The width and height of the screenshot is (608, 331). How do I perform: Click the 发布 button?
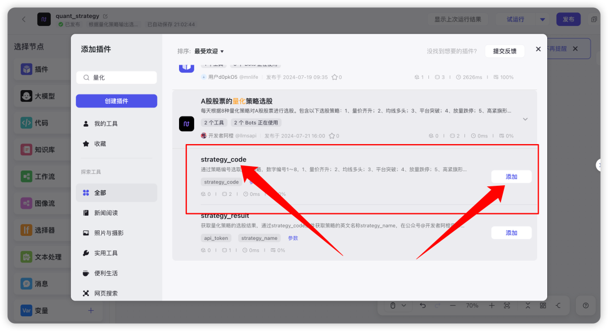tap(568, 19)
